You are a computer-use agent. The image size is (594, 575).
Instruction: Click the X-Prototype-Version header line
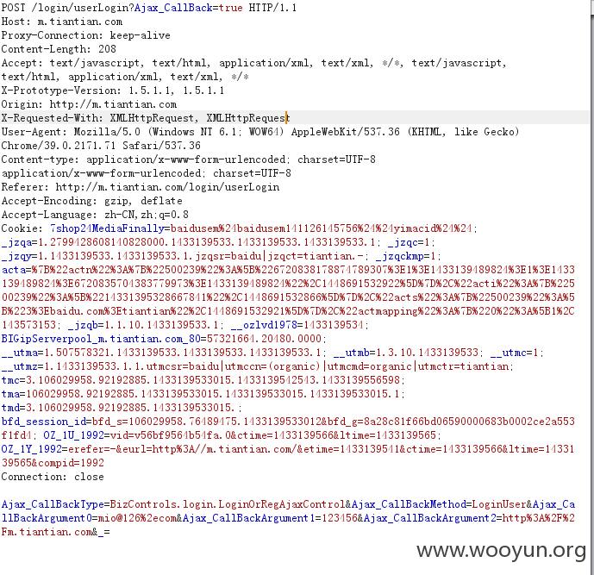(x=113, y=91)
